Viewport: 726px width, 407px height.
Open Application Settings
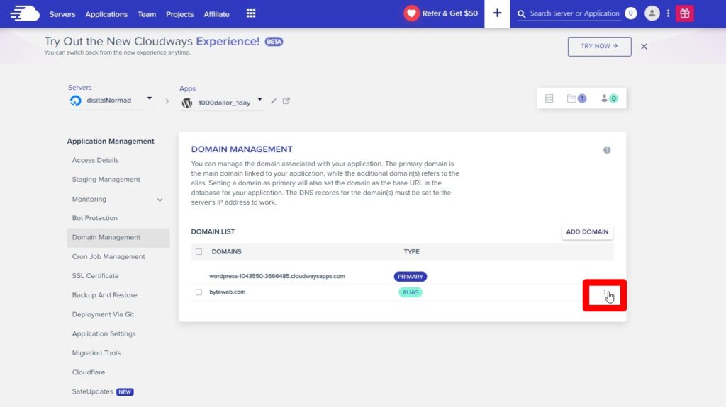(x=104, y=334)
